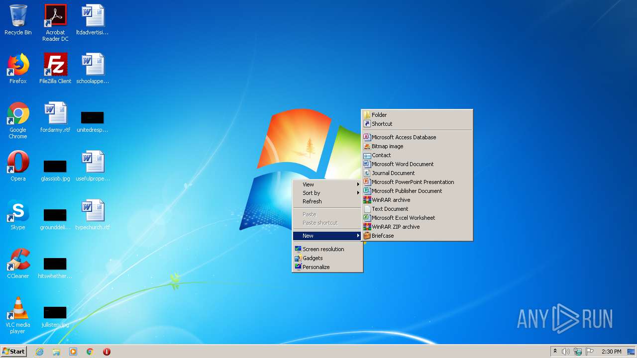Create a new Text Document

[417, 209]
